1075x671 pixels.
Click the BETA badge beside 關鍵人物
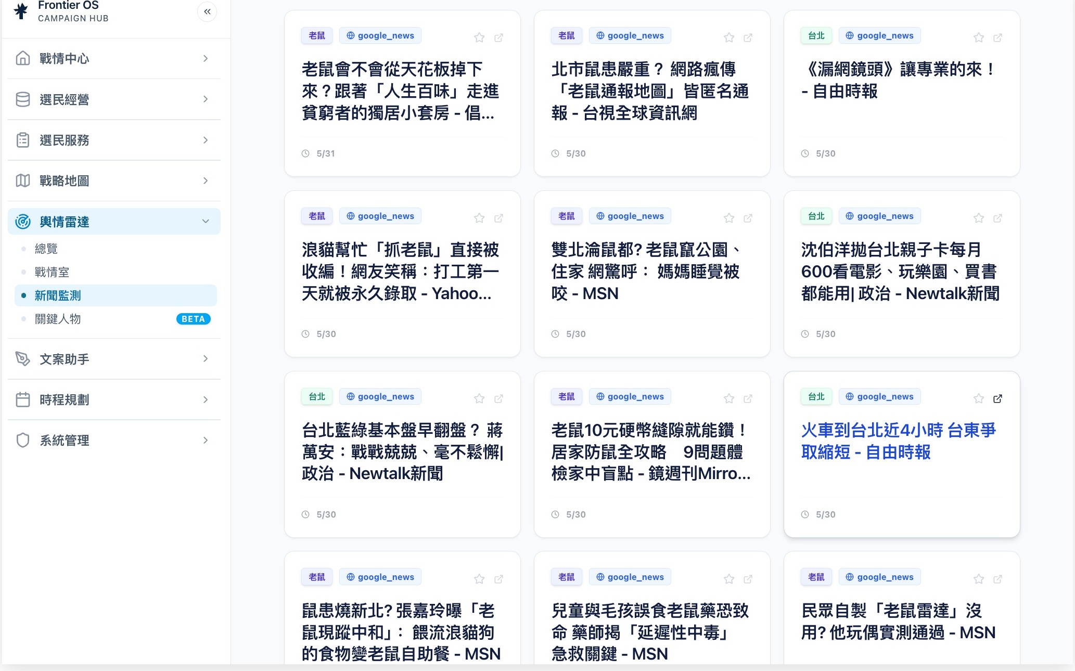coord(193,319)
